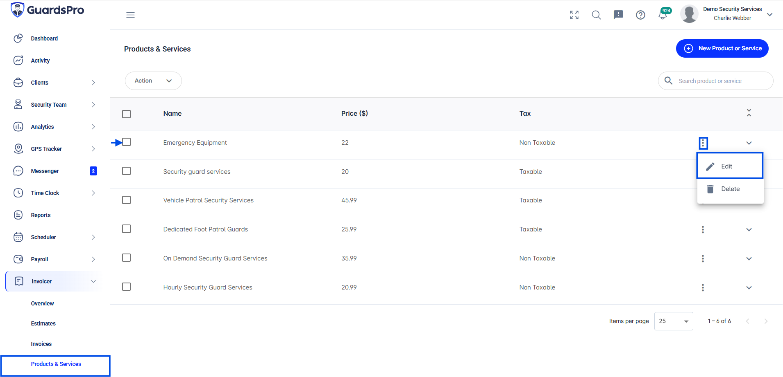Open the Time Clock icon

(x=18, y=193)
